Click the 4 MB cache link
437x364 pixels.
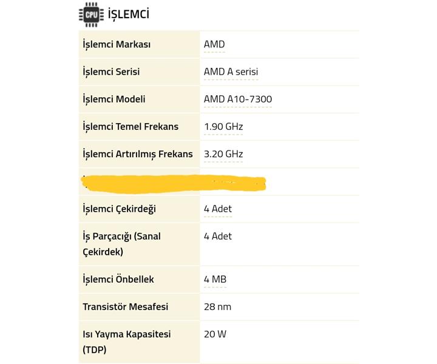[215, 279]
